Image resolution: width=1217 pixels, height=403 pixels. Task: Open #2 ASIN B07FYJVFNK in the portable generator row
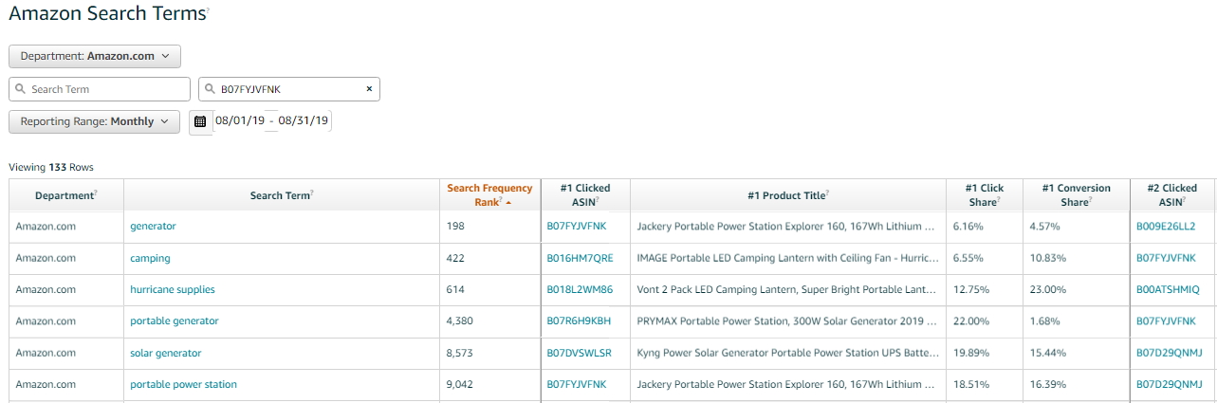click(1166, 321)
